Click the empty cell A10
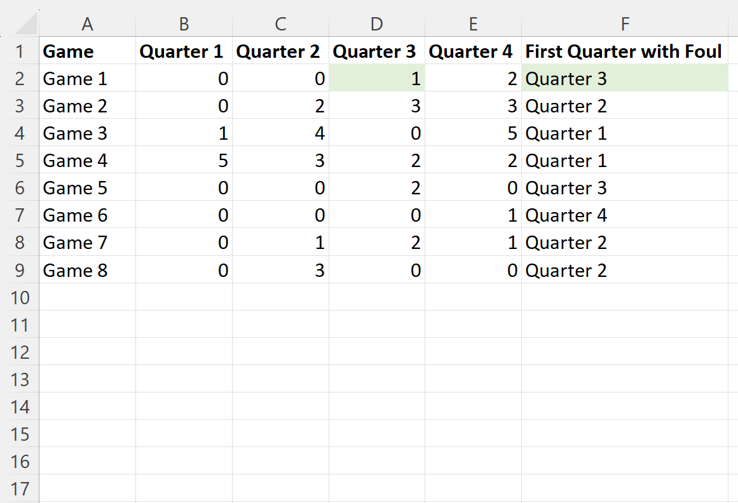Viewport: 738px width, 503px height. pos(87,297)
